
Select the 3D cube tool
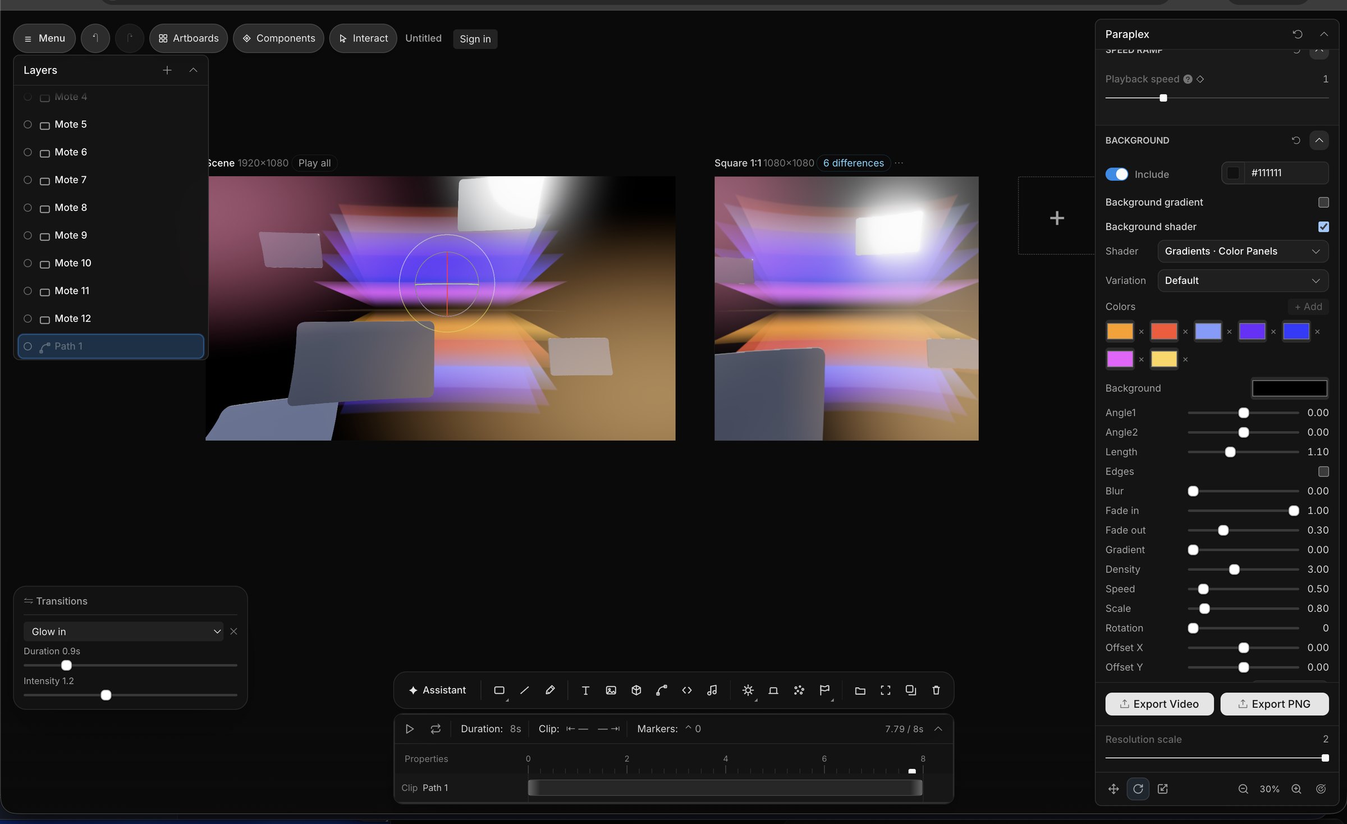(x=636, y=690)
